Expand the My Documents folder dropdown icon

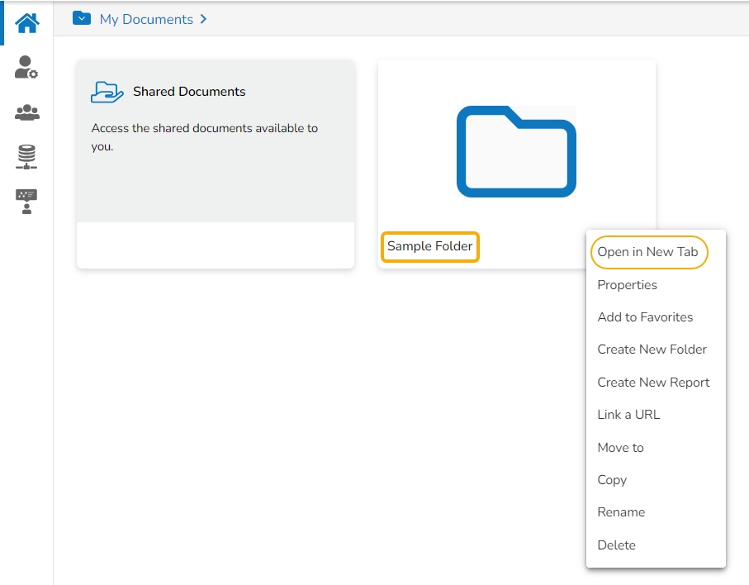pos(82,18)
